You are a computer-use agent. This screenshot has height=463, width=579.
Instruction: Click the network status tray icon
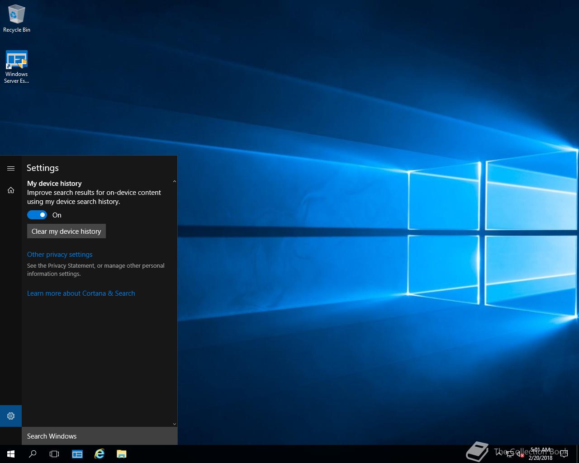coord(510,454)
